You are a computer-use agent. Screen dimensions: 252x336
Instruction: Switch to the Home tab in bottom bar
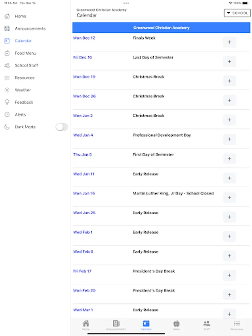point(86,325)
